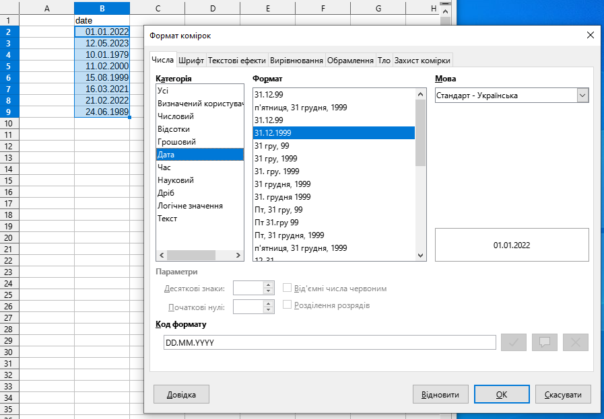
Task: Click the right arrow of the Категорія scrollbar
Action: 238,256
